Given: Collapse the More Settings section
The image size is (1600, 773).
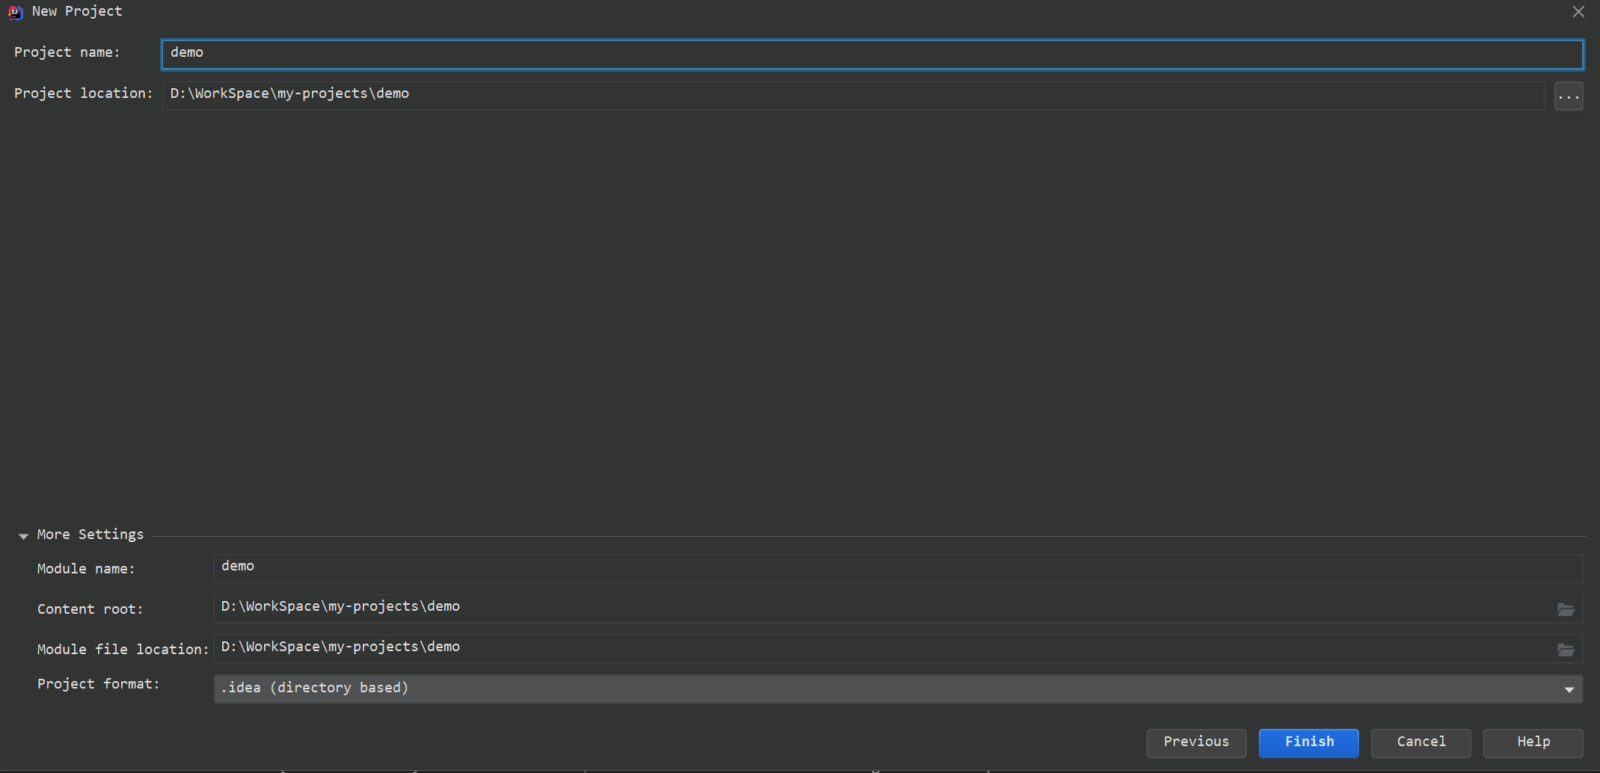Looking at the screenshot, I should point(23,535).
